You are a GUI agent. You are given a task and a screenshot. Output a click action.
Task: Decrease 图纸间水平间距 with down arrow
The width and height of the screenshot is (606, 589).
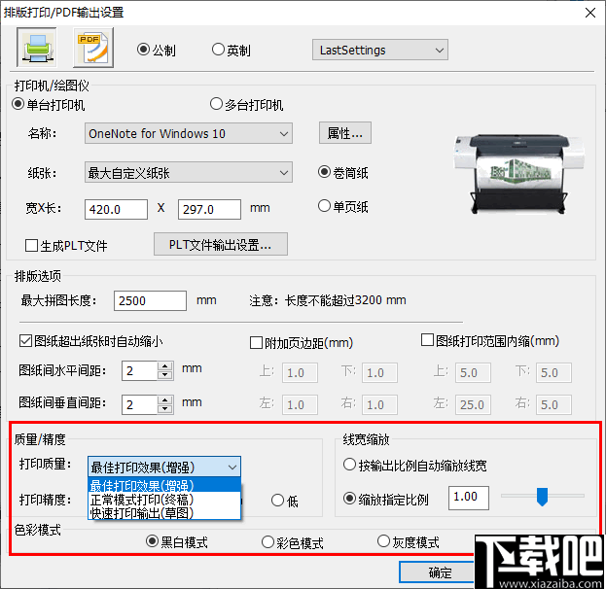pos(165,375)
